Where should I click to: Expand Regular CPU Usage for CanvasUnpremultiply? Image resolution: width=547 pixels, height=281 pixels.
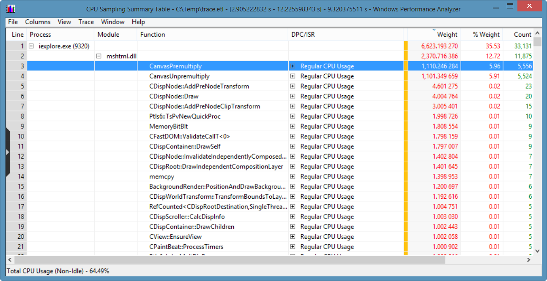point(293,76)
